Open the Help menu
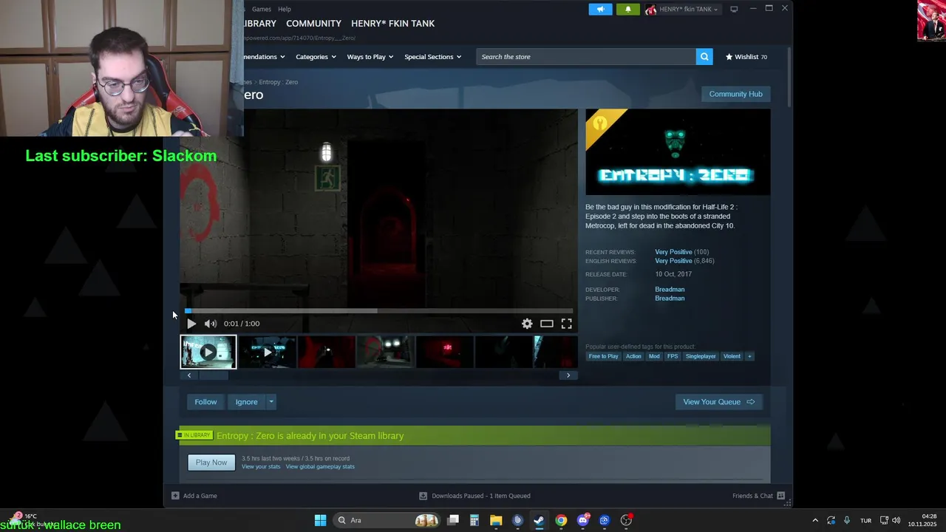 [285, 9]
